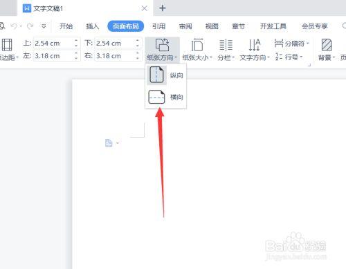Open the 行号 line numbers dropdown

pyautogui.click(x=289, y=57)
